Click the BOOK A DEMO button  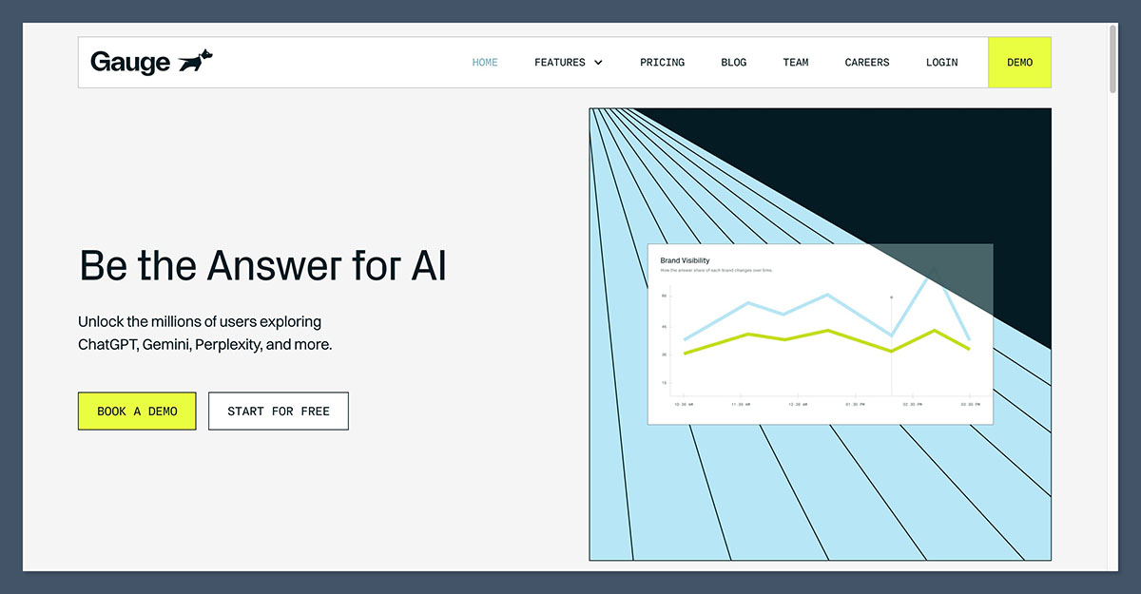(x=137, y=412)
